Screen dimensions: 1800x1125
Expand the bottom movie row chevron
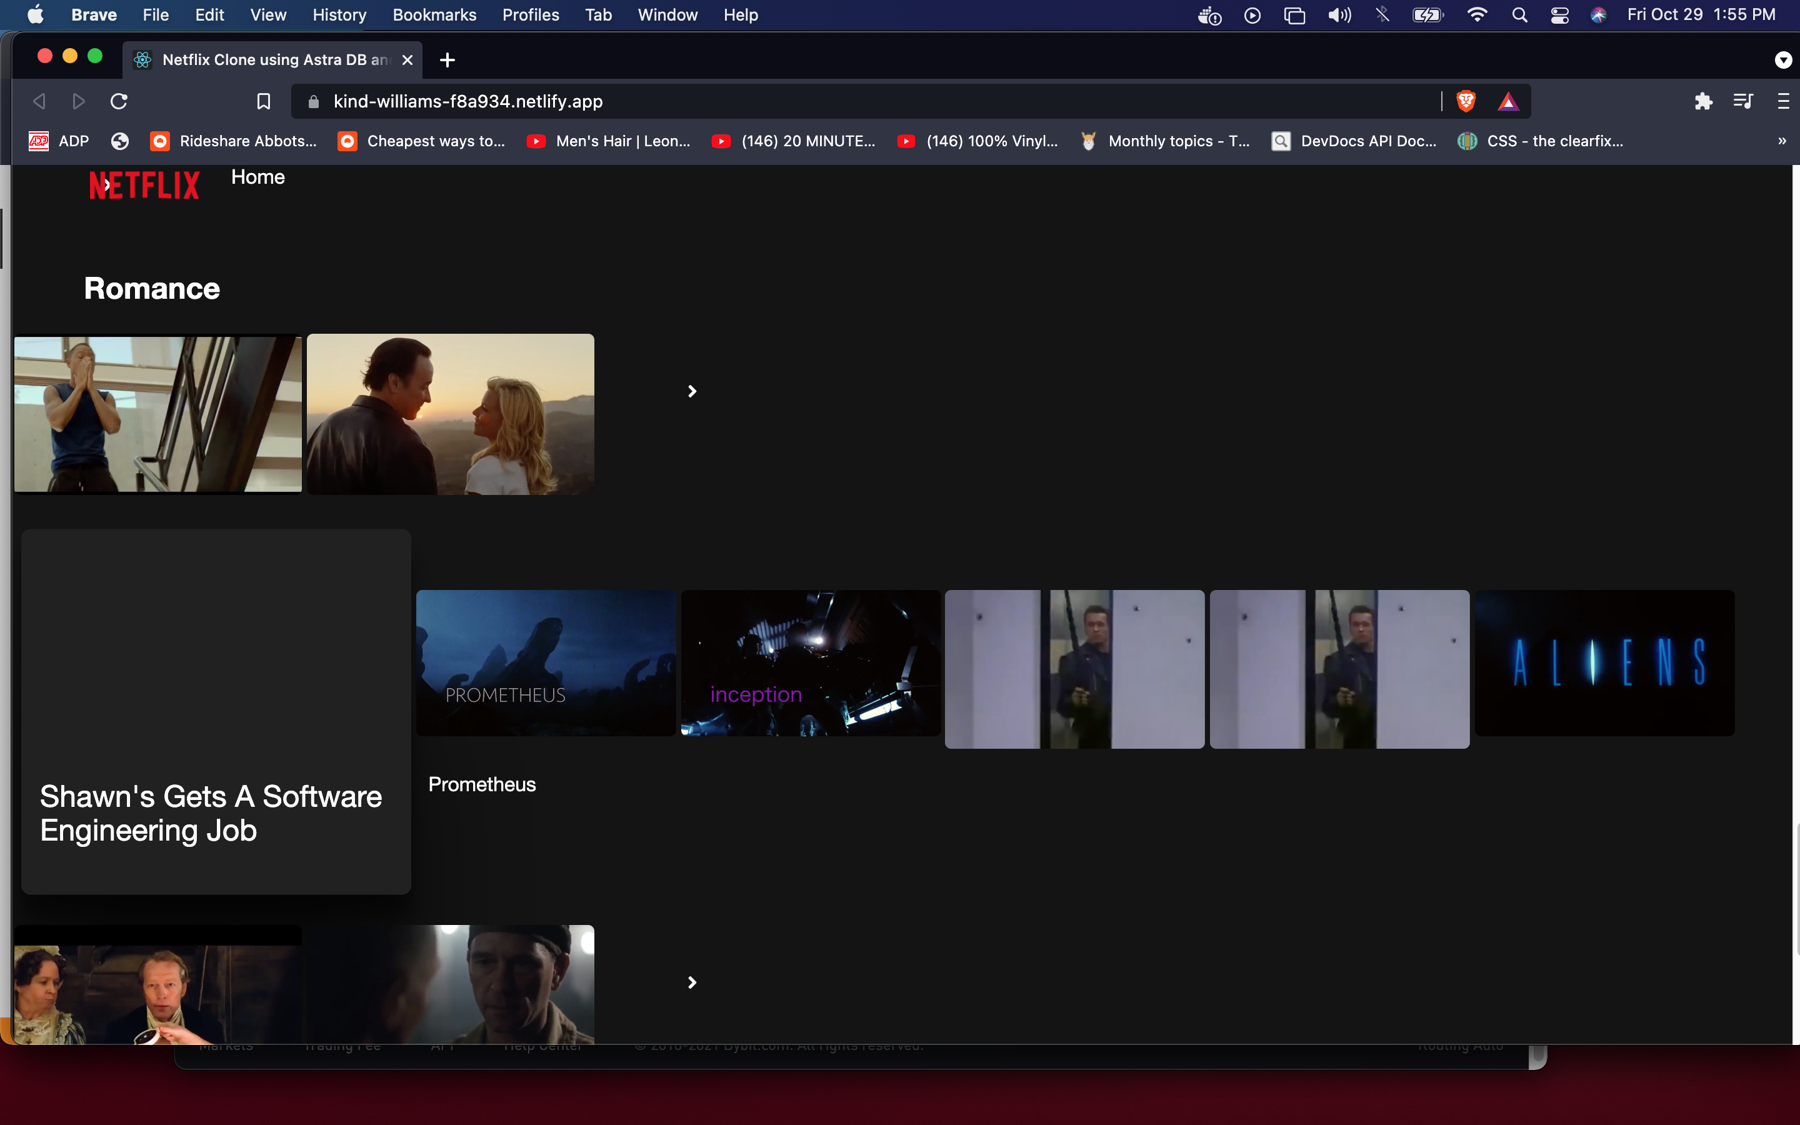[692, 982]
